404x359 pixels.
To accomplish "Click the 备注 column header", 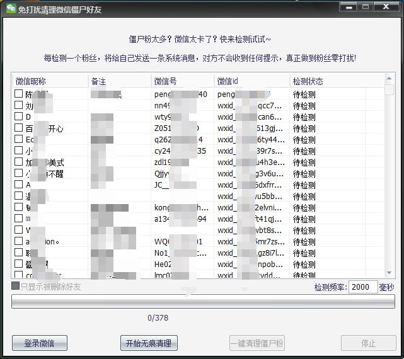I will click(120, 81).
